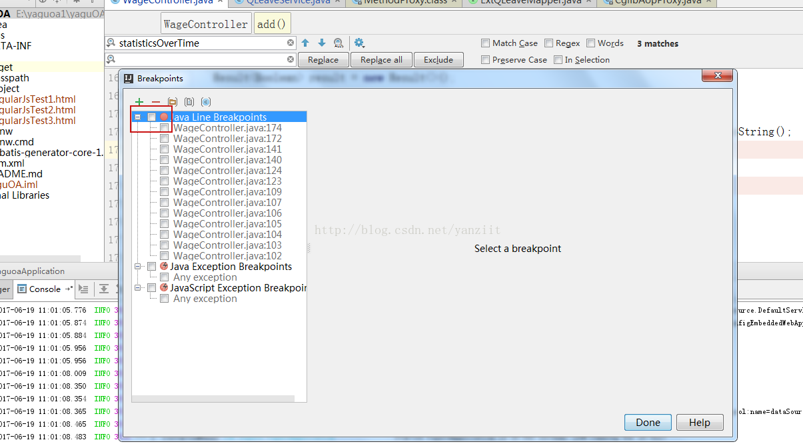The width and height of the screenshot is (803, 446).
Task: Collapse the Java Line Breakpoints node
Action: (x=138, y=117)
